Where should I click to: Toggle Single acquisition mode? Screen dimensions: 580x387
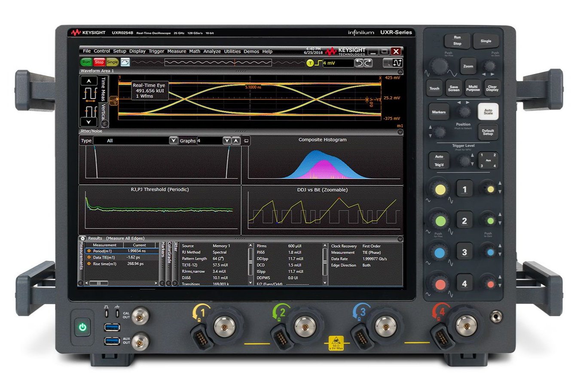[112, 62]
